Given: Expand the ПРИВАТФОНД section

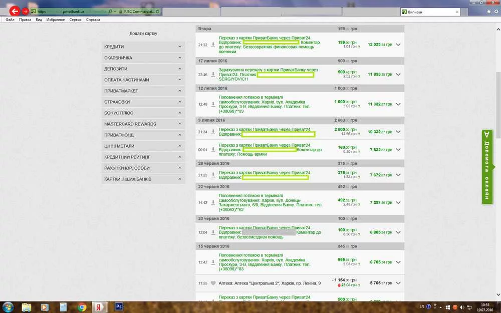Looking at the screenshot, I should 143,135.
